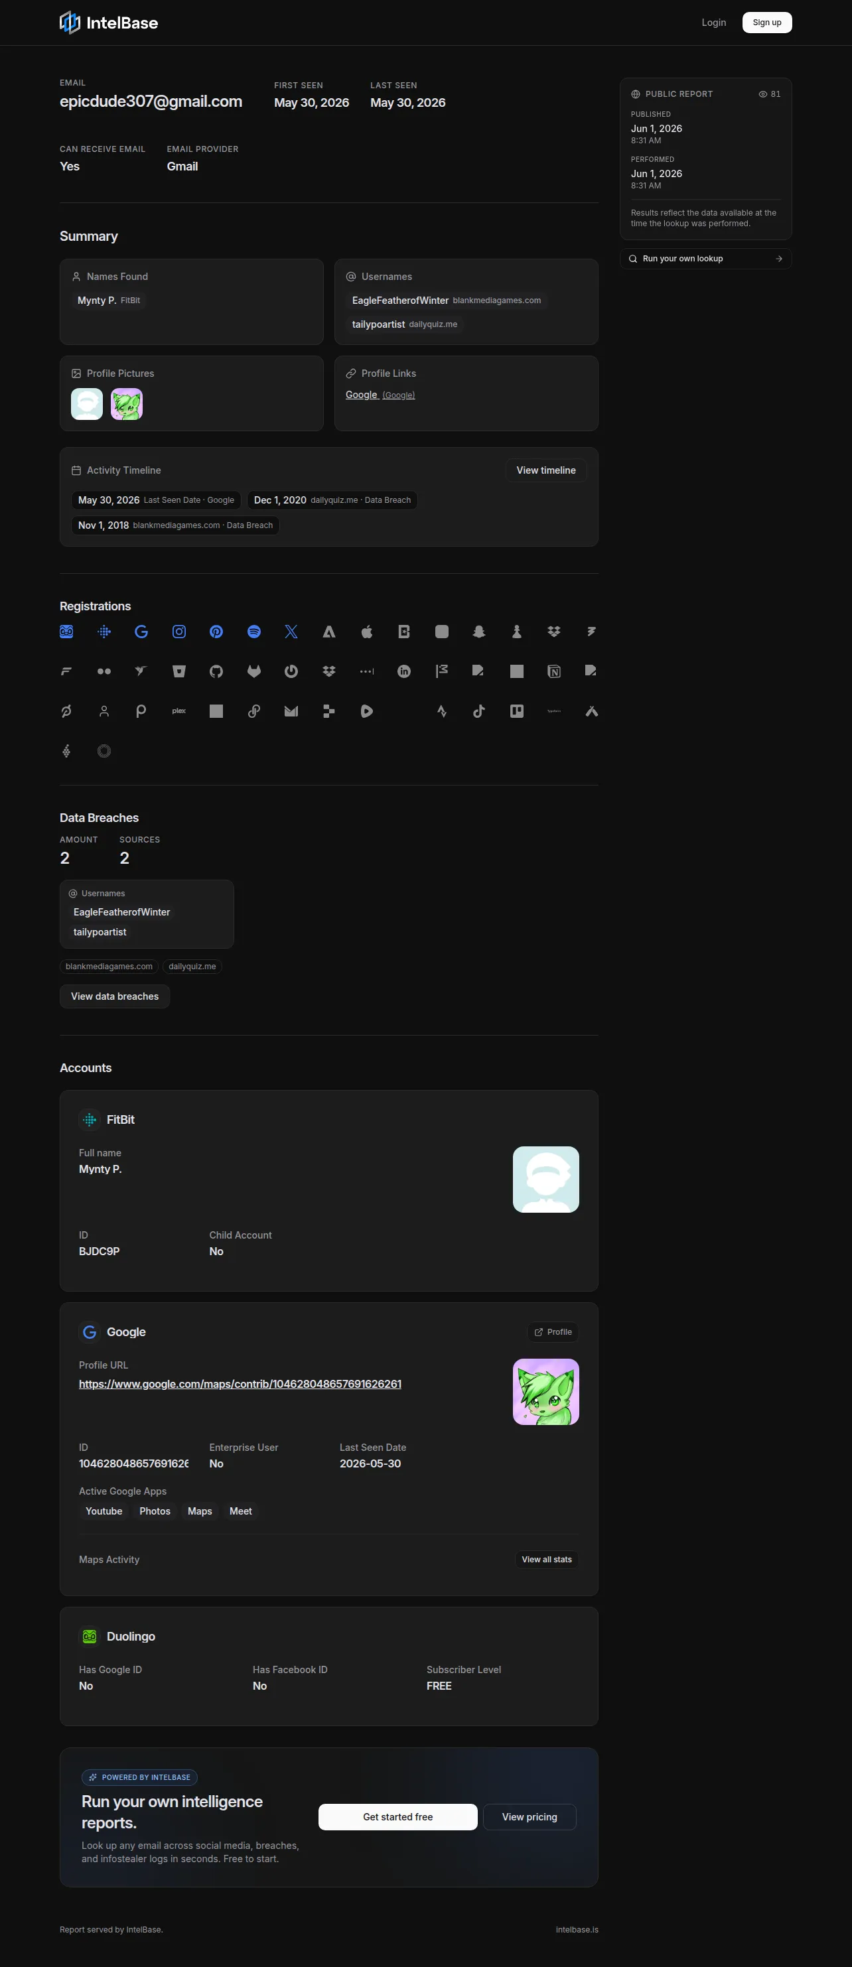Click the Dec 1, 2020 timeline entry
Image resolution: width=852 pixels, height=1967 pixels.
[332, 500]
